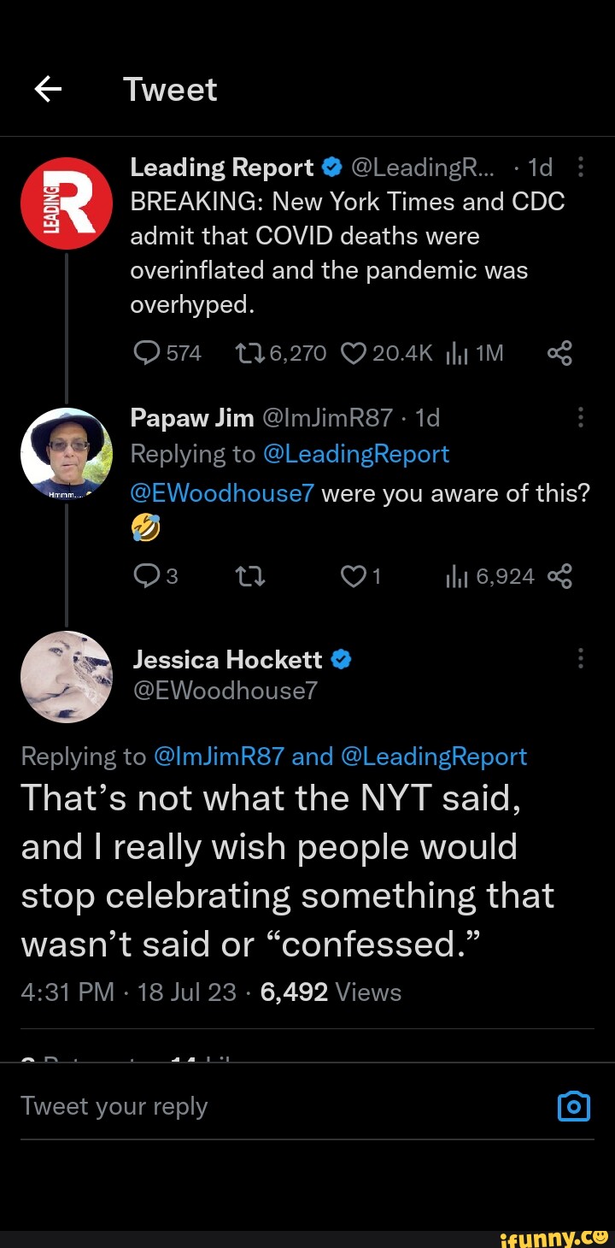
Task: Share Papaw Jim's reply
Action: [559, 577]
